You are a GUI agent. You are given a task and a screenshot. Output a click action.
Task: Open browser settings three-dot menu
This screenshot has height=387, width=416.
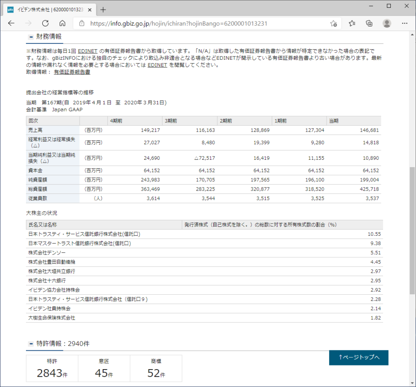(x=405, y=23)
